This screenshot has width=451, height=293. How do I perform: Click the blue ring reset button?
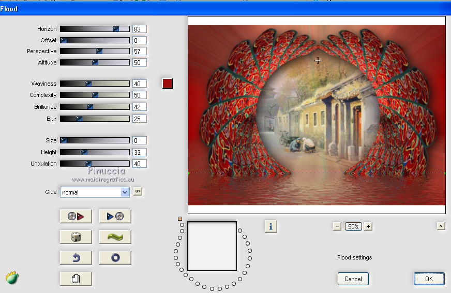(x=115, y=258)
